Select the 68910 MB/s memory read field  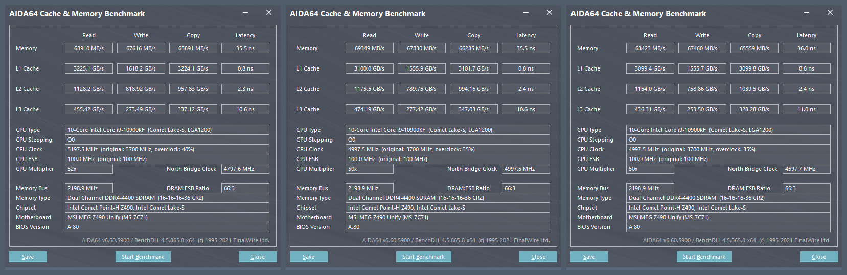click(x=89, y=48)
